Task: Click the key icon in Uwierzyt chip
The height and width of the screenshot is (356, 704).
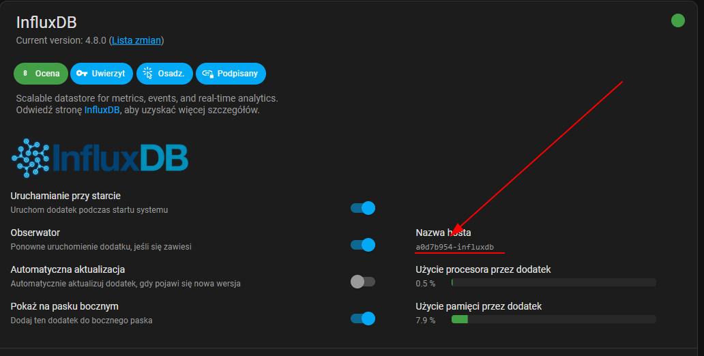Action: [x=82, y=73]
